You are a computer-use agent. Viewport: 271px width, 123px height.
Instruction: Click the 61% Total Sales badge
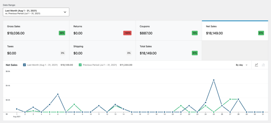pyautogui.click(x=195, y=53)
